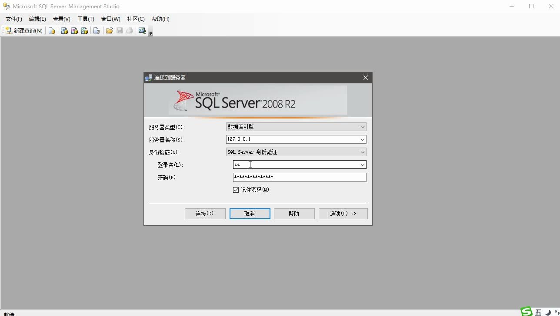
Task: Click the Analysis Services DMX Query icon
Action: pos(74,30)
